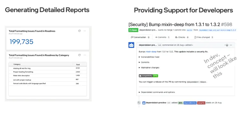The height and width of the screenshot is (116, 245).
Task: Select the Make links descriptive row
Action: 48,76
